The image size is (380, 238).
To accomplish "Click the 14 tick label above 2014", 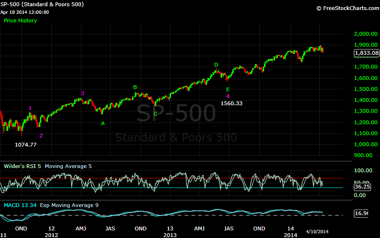I will pos(290,228).
